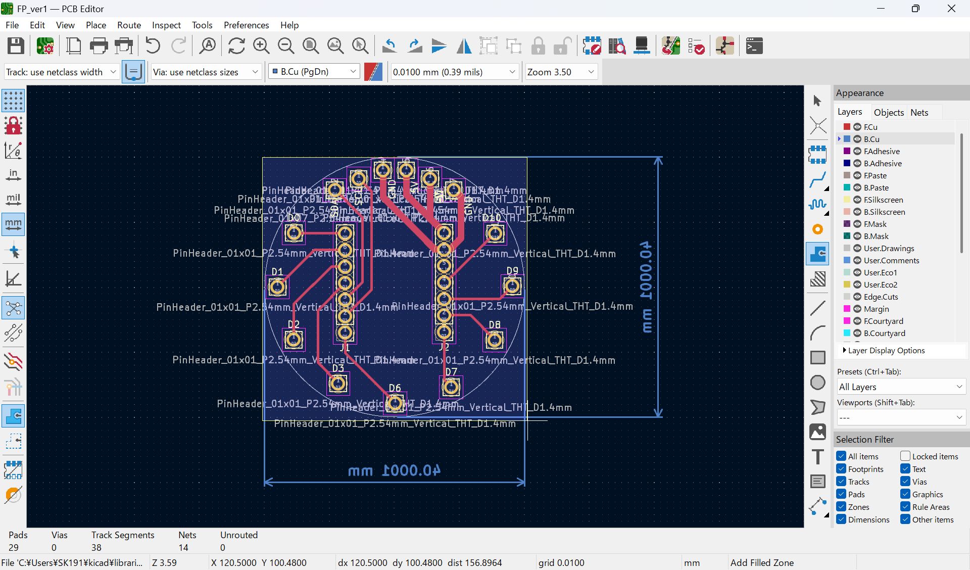970x570 pixels.
Task: Toggle Edge.Cuts layer visibility
Action: point(857,297)
